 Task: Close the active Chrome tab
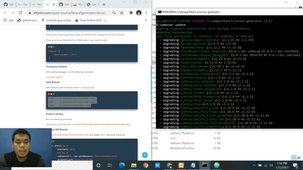pyautogui.click(x=53, y=4)
